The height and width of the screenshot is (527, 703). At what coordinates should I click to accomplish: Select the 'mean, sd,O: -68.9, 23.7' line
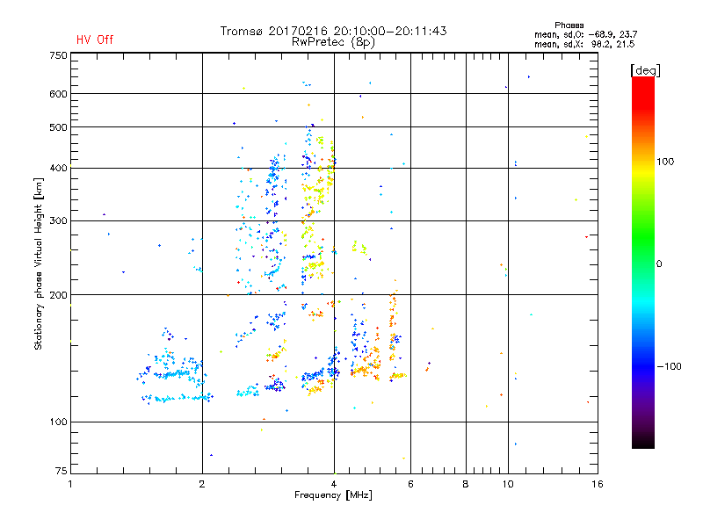click(x=585, y=34)
